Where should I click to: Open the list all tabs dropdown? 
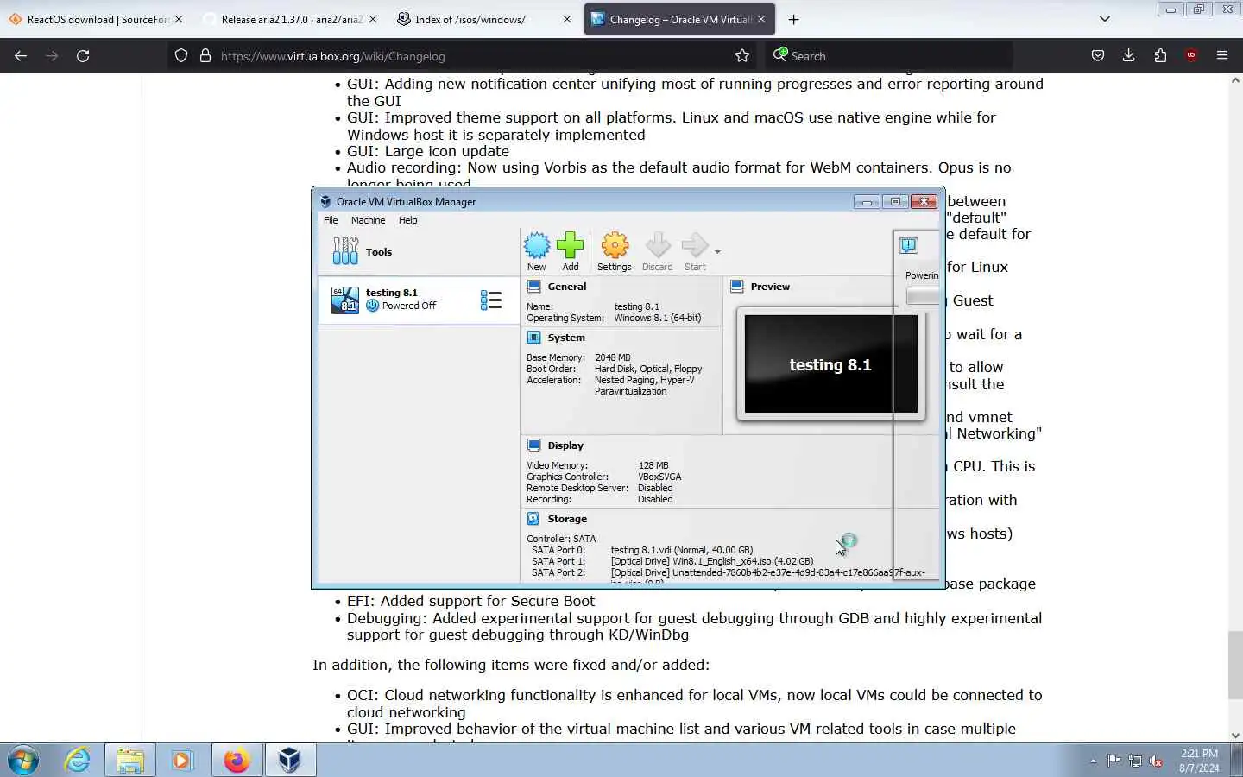point(1104,19)
